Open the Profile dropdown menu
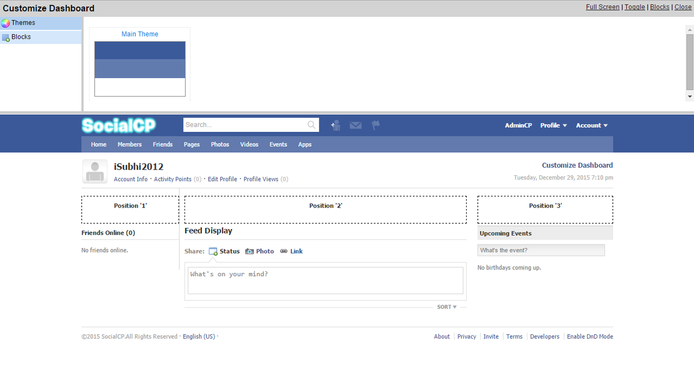The height and width of the screenshot is (369, 694). (553, 125)
